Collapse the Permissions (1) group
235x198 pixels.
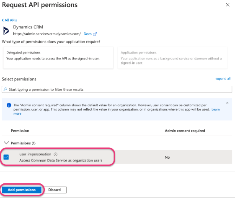coord(6,143)
